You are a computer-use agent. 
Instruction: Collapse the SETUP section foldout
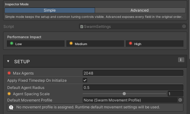pyautogui.click(x=8, y=61)
